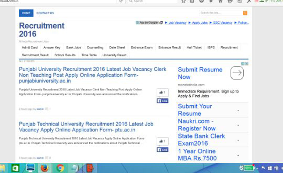Click admin author under Punjabi University post

[x=40, y=109]
